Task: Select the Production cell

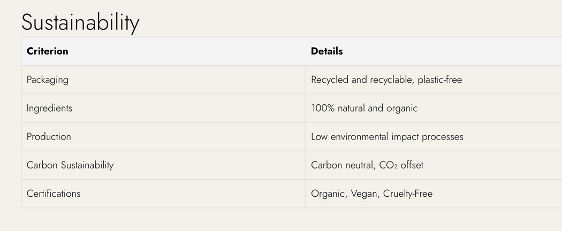Action: point(49,136)
